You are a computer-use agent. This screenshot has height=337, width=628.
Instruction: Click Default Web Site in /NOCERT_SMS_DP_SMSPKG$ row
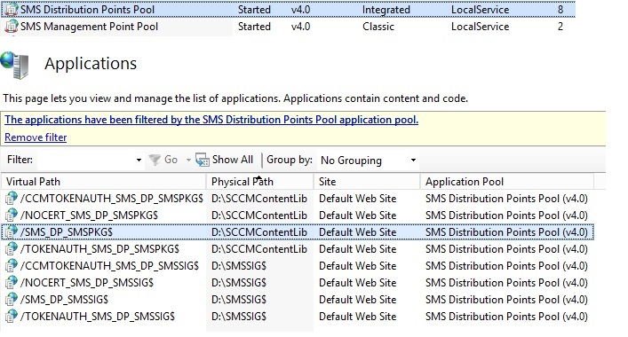(358, 216)
